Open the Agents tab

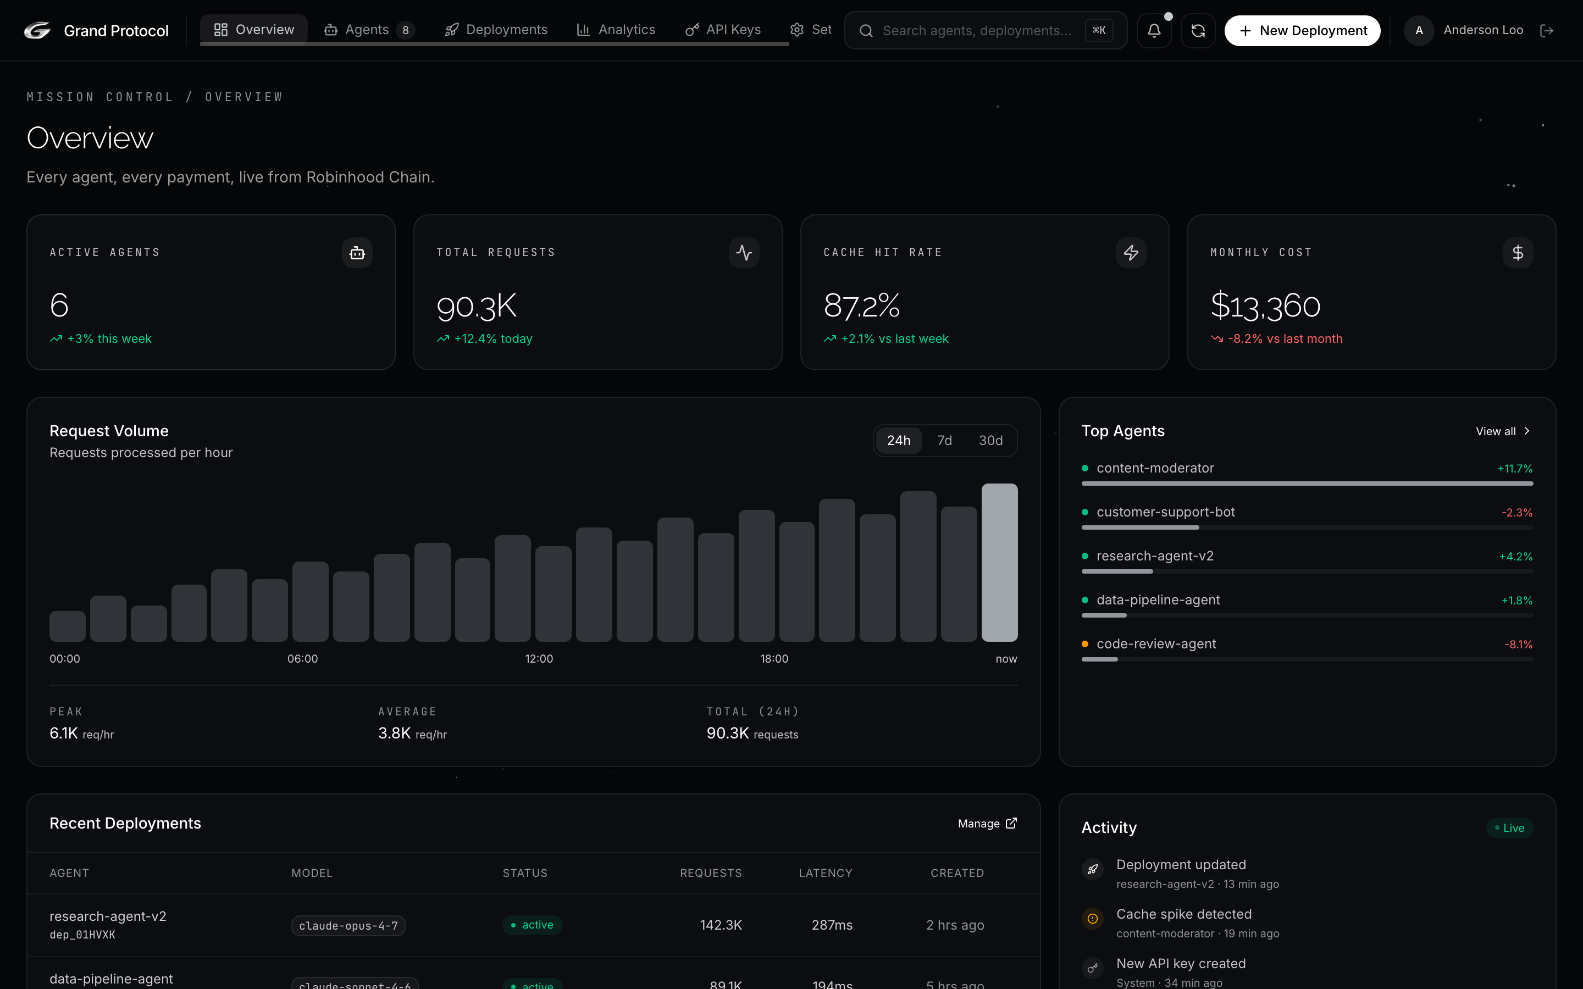pyautogui.click(x=369, y=30)
